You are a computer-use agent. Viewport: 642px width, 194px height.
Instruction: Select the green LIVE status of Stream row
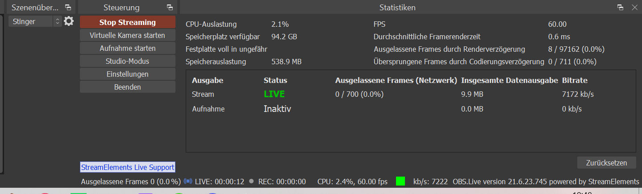[x=274, y=95]
